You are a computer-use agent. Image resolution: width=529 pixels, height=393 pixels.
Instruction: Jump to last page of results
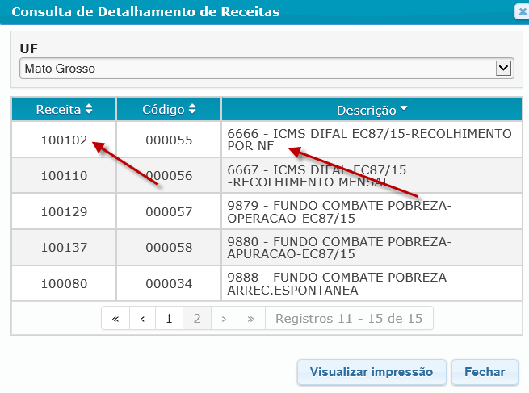coord(251,318)
